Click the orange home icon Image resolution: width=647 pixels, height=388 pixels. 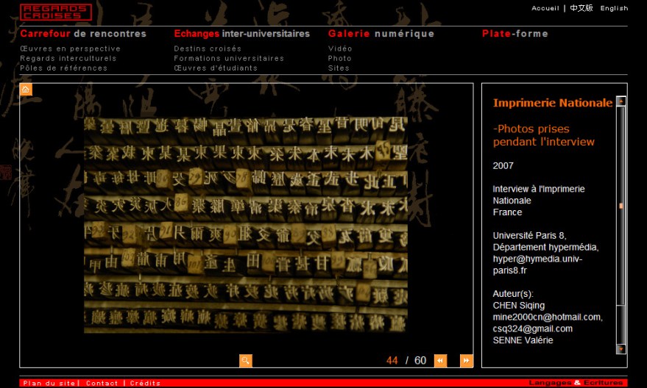(x=26, y=90)
